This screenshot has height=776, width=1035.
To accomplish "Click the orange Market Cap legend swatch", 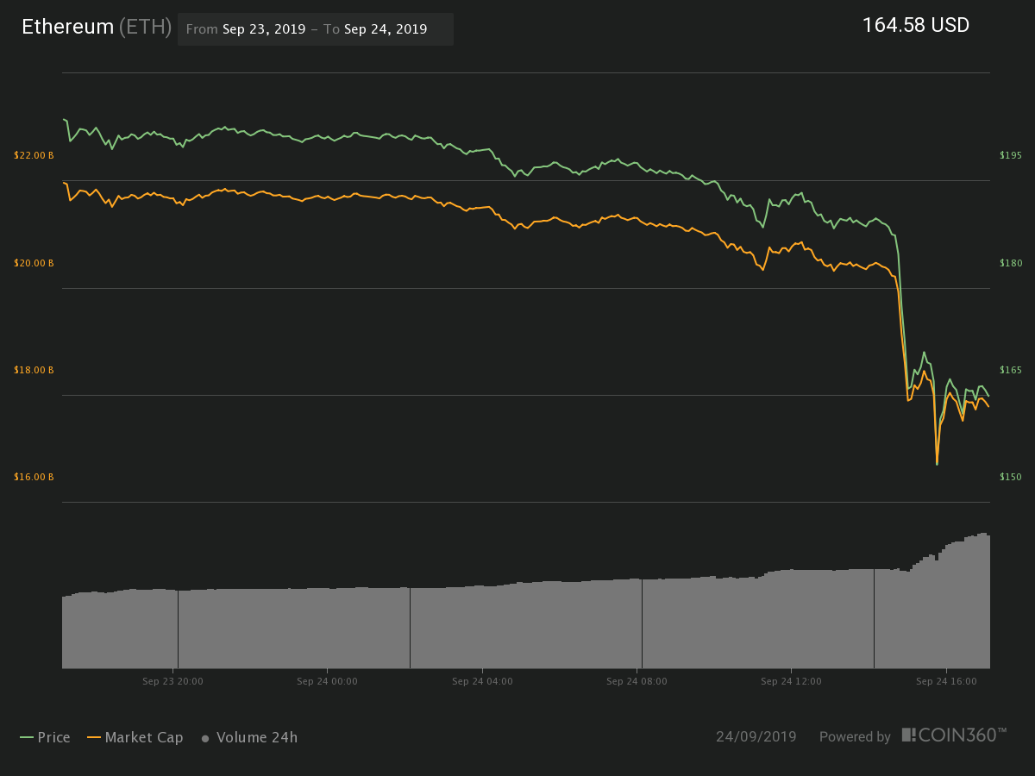I will (94, 737).
